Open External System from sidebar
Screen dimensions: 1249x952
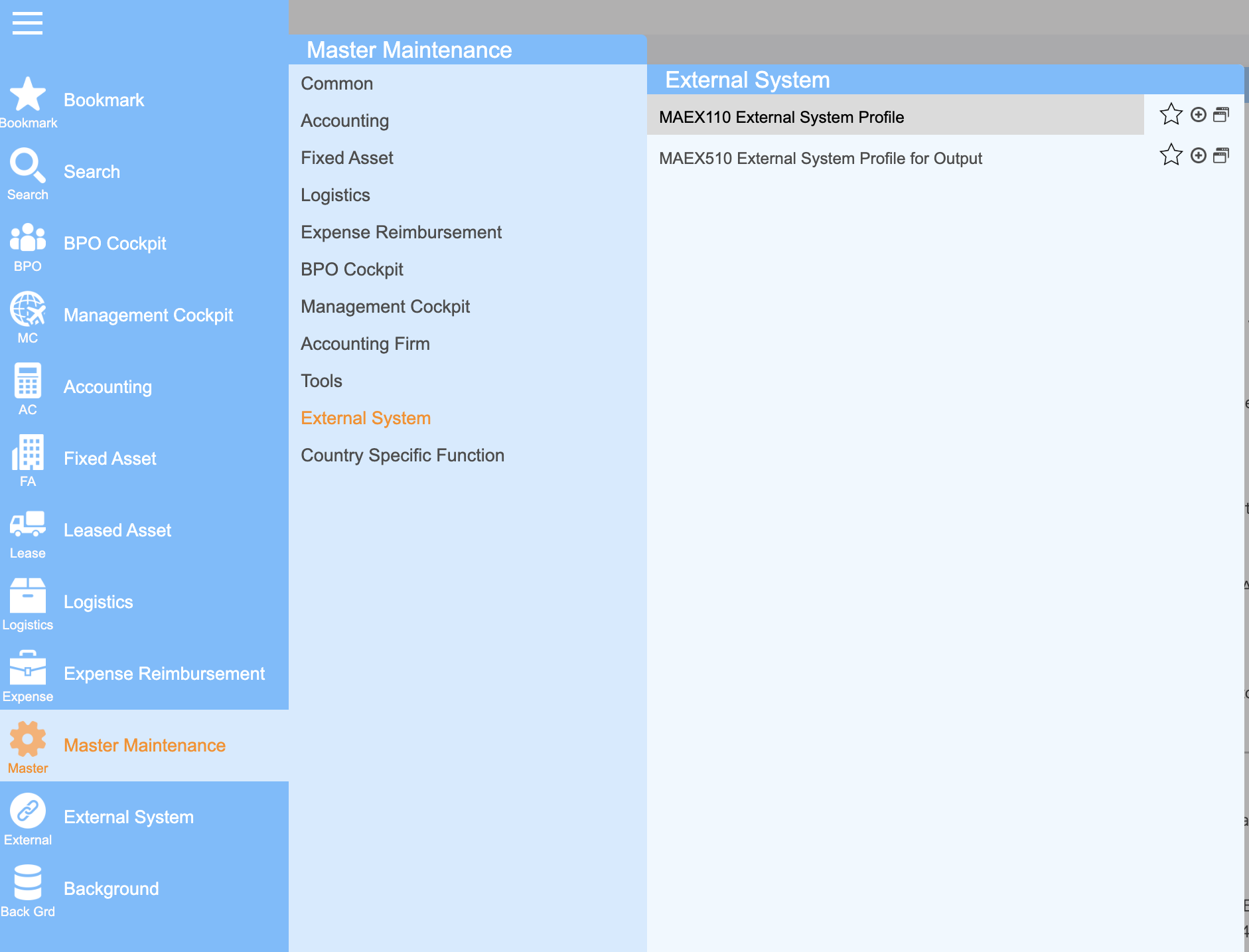click(129, 817)
